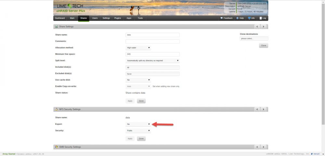Open the Use cache disk dropdown

pos(138,80)
